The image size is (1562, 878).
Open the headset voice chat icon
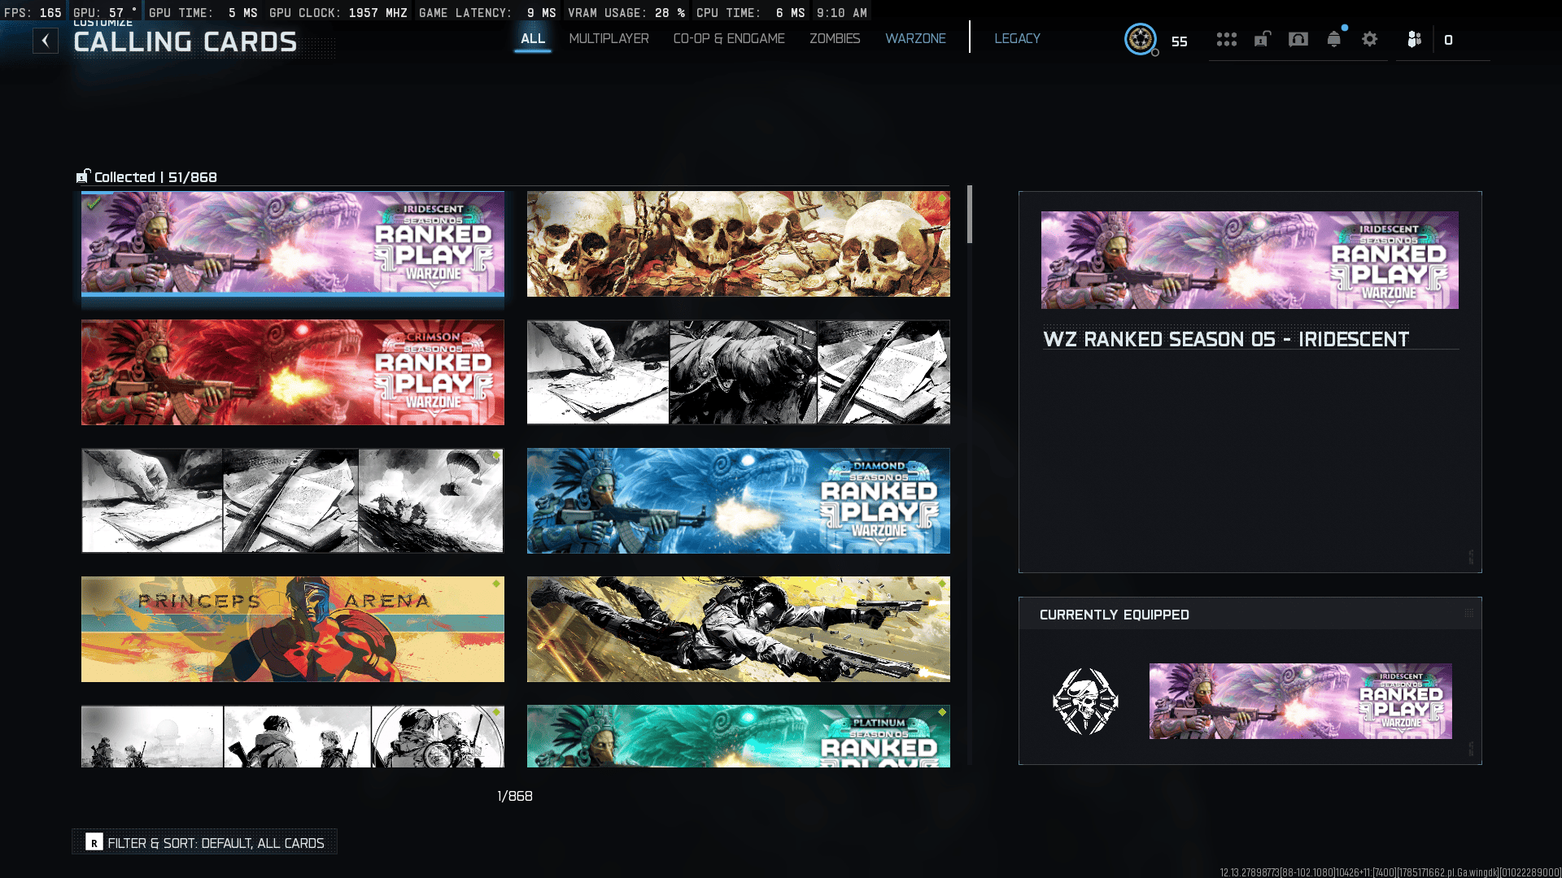point(1298,39)
